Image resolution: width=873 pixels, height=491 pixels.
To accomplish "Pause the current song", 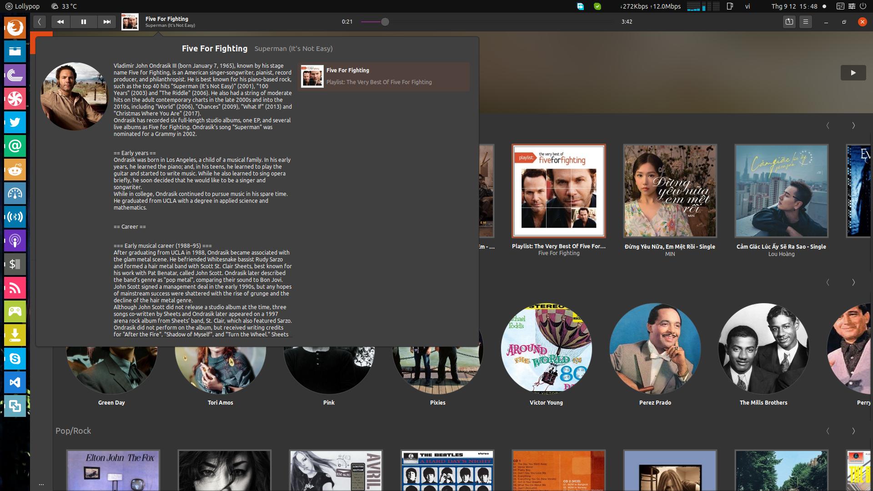I will (x=84, y=21).
